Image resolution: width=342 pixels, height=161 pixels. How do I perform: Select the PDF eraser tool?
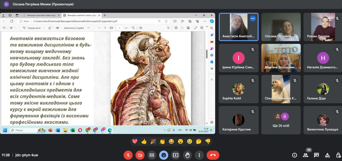(50, 28)
